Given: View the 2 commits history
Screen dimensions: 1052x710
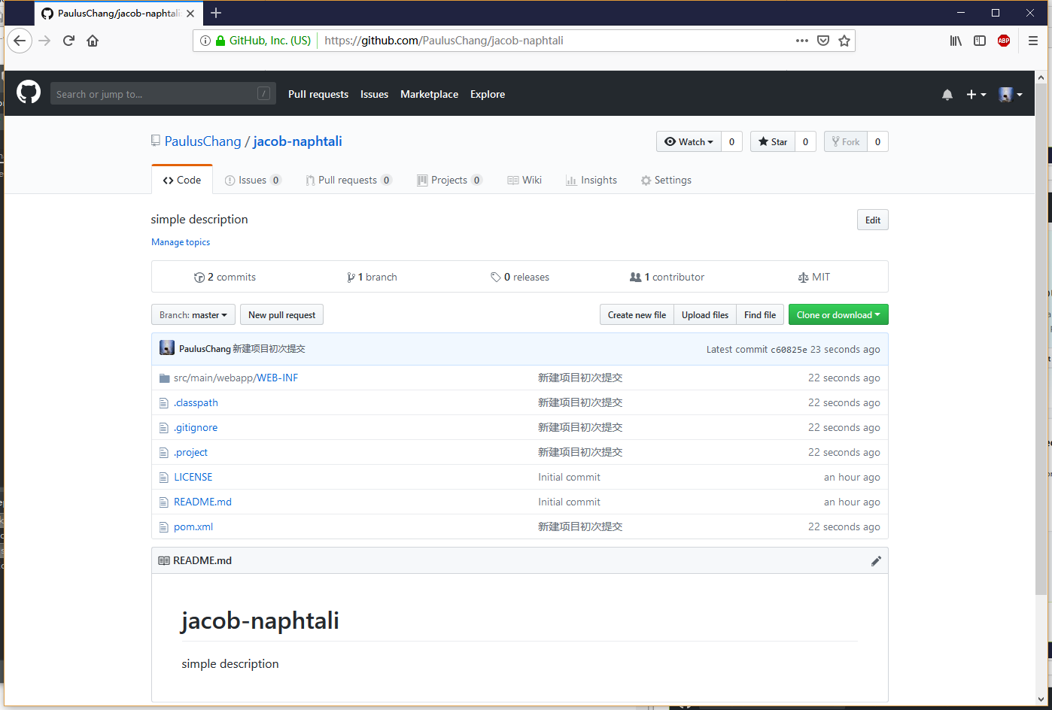Looking at the screenshot, I should (225, 278).
